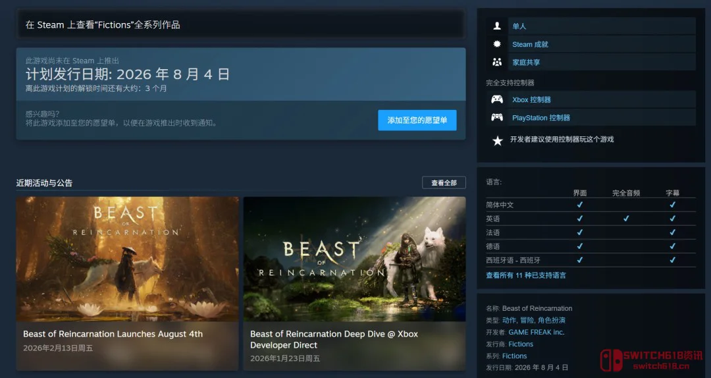Click the 字幕 column header
Image resolution: width=711 pixels, height=378 pixels.
point(672,193)
